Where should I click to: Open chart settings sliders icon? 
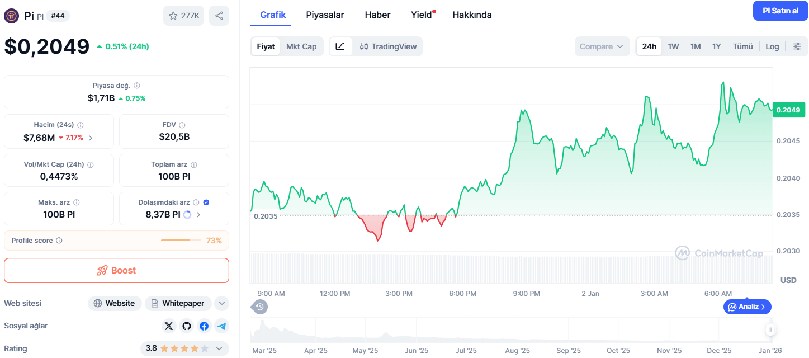pos(797,46)
